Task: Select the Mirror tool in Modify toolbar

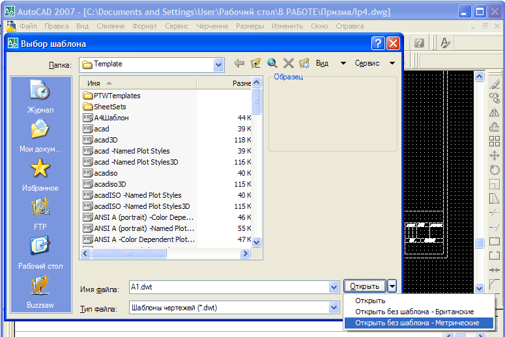Action: (x=495, y=113)
